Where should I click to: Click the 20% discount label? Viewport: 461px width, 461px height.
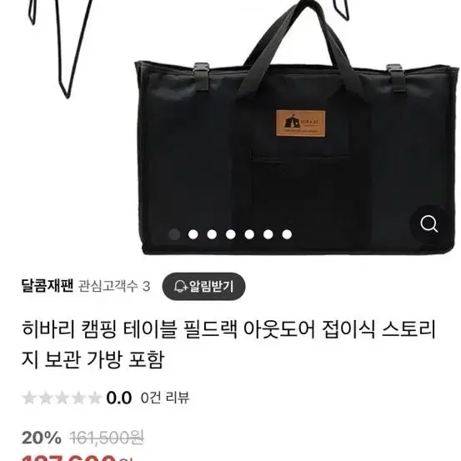pos(42,438)
